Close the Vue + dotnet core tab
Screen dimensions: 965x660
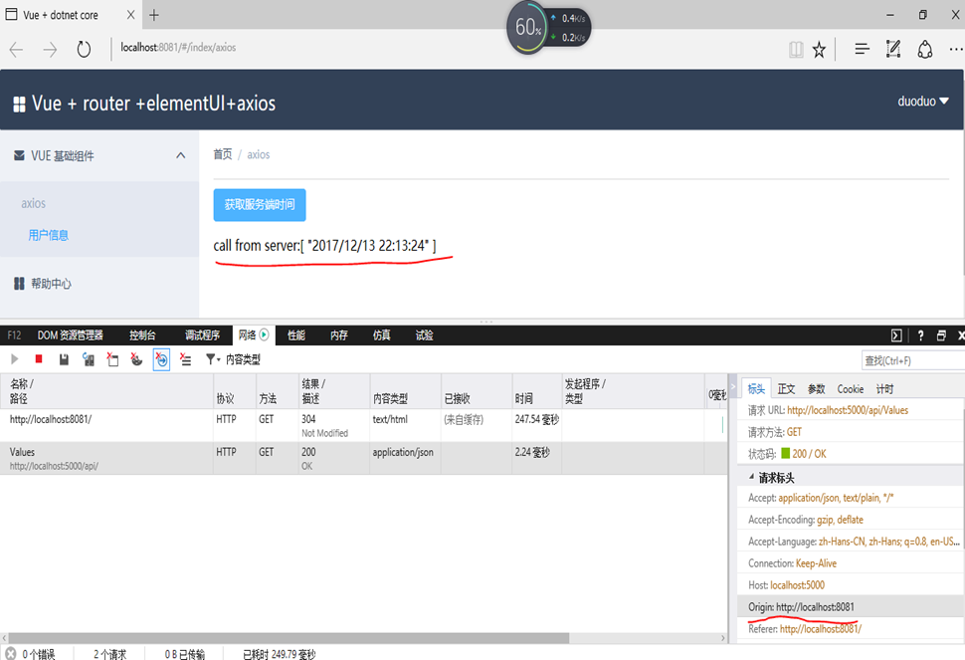click(130, 15)
